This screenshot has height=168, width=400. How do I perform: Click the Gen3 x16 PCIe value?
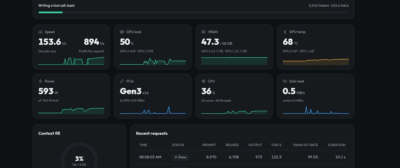click(x=134, y=91)
